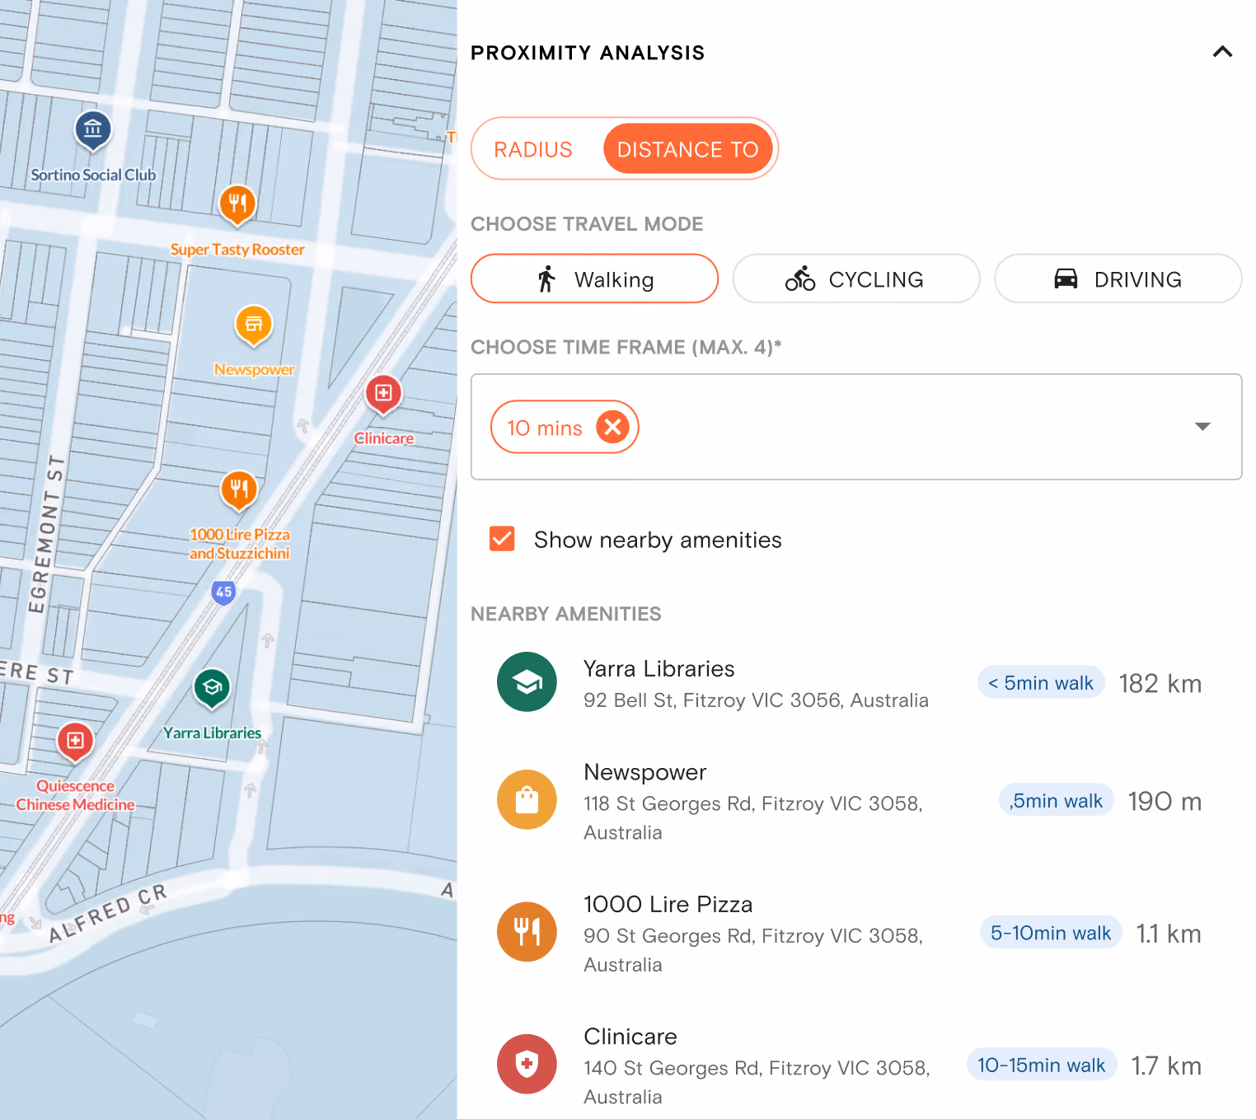
Task: Click the '190 m' distance value
Action: [1165, 801]
